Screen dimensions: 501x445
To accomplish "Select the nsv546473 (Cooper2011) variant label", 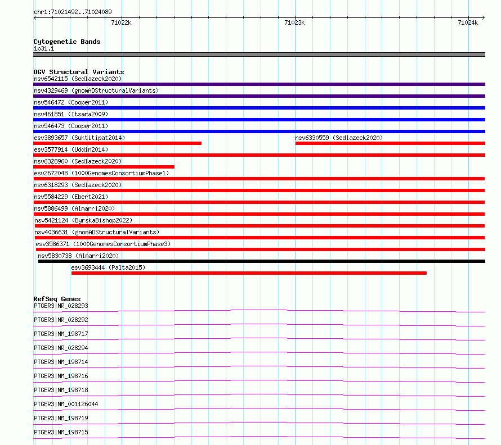I will pyautogui.click(x=71, y=126).
